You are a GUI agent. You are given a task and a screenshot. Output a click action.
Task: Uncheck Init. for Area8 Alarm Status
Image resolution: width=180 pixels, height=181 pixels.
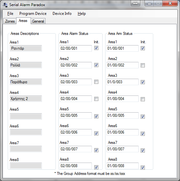coord(96,167)
